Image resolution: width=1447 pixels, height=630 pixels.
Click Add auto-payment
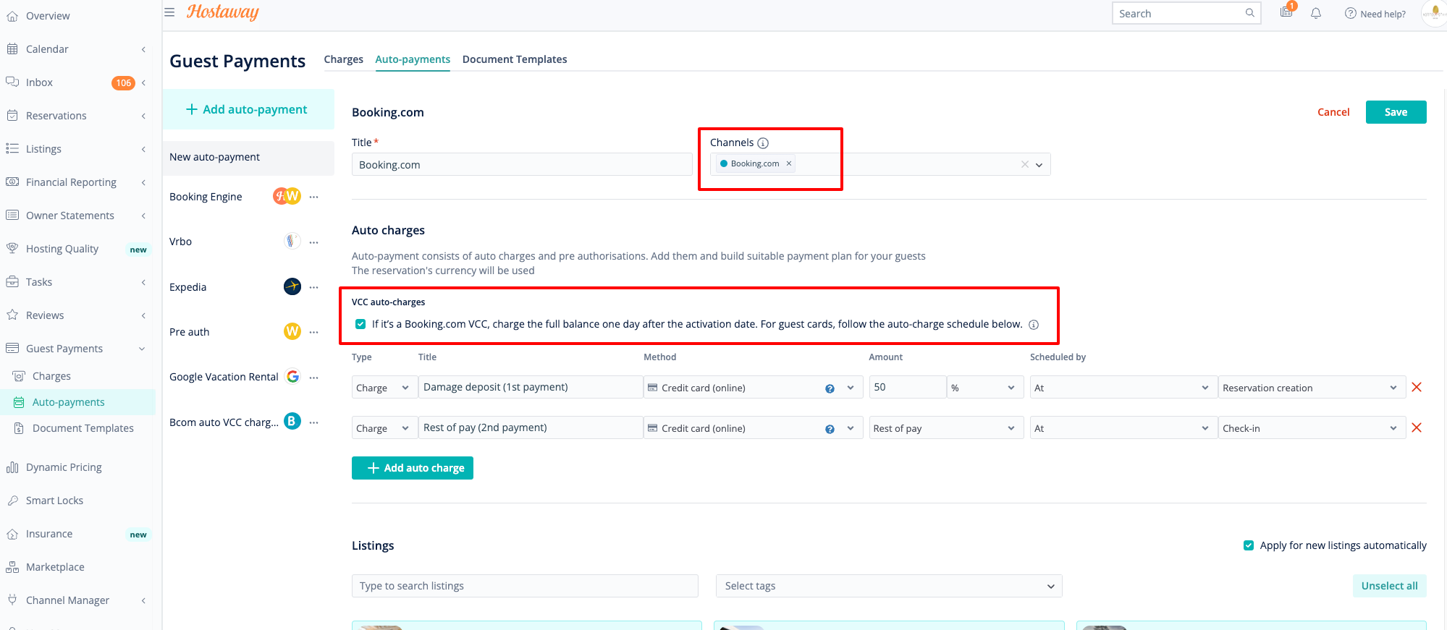(x=248, y=109)
